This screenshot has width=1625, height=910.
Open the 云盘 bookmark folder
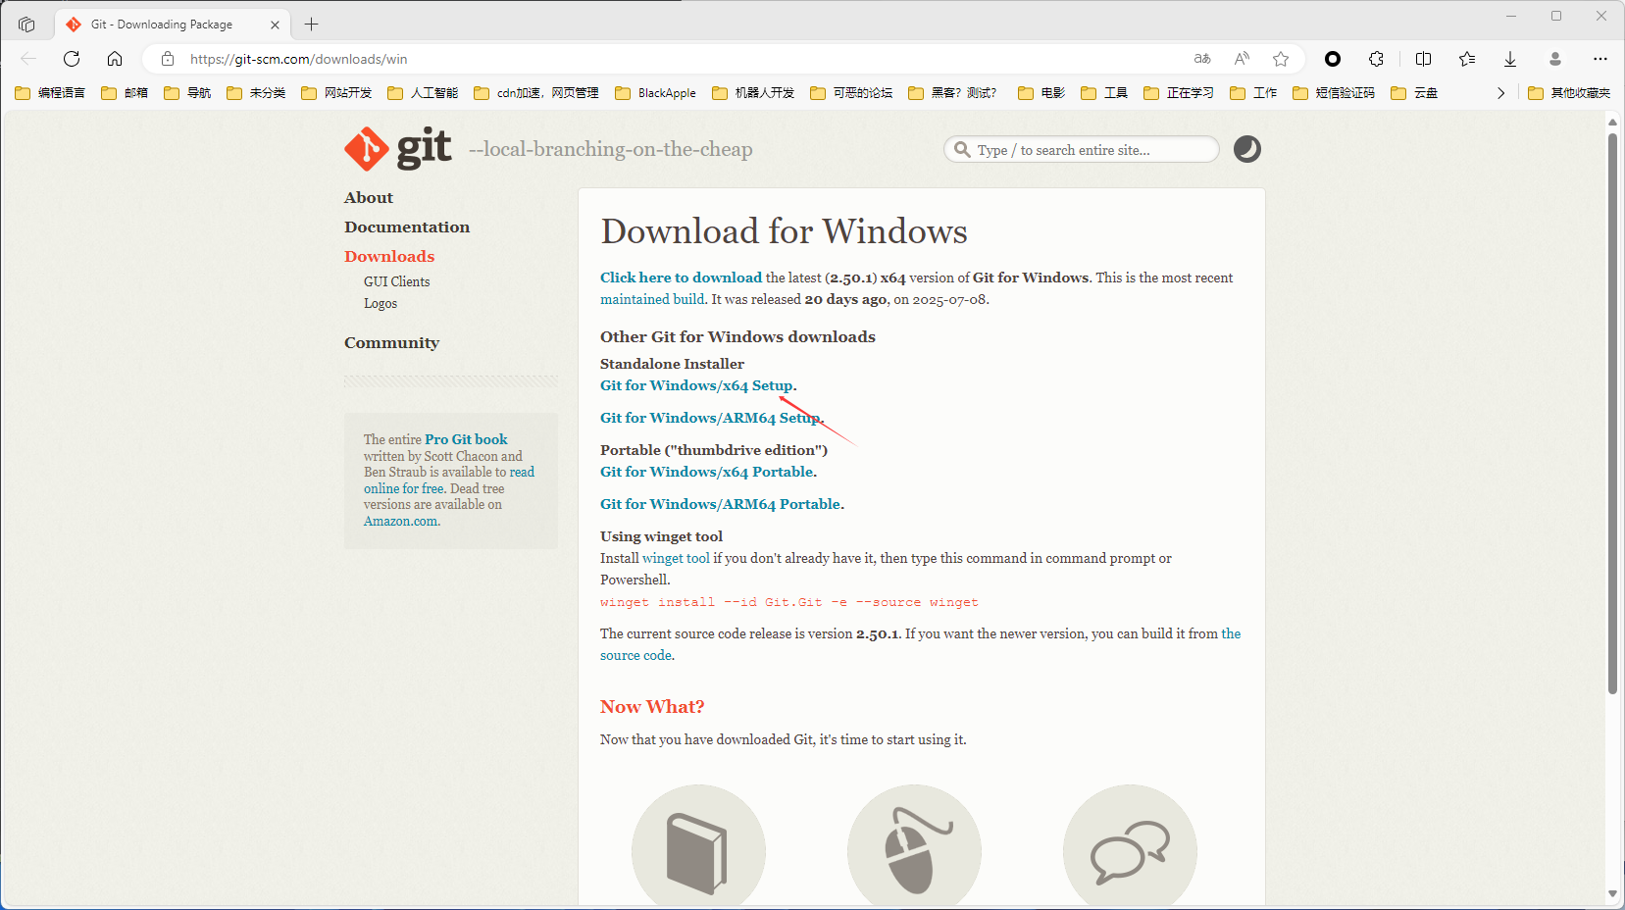[x=1414, y=93]
